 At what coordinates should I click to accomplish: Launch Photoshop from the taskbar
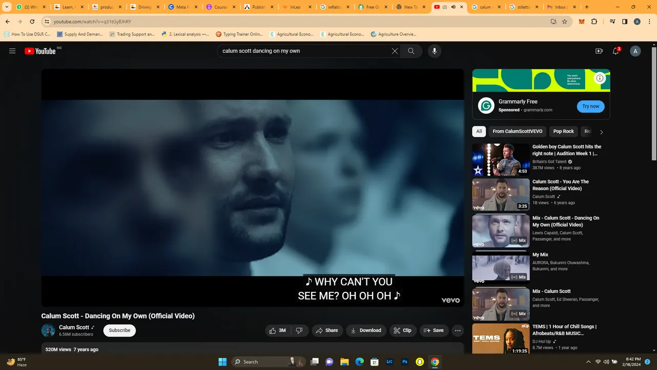(x=404, y=362)
